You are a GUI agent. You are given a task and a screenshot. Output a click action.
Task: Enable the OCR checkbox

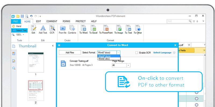pyautogui.click(x=137, y=53)
